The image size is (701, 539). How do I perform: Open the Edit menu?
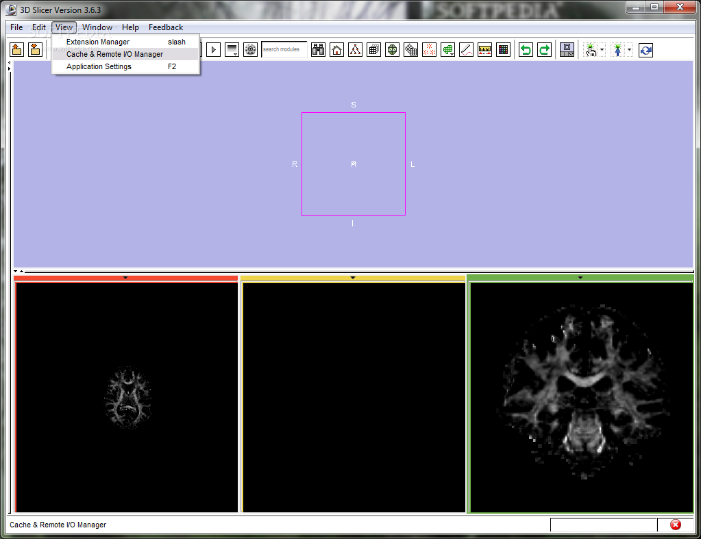click(x=39, y=27)
